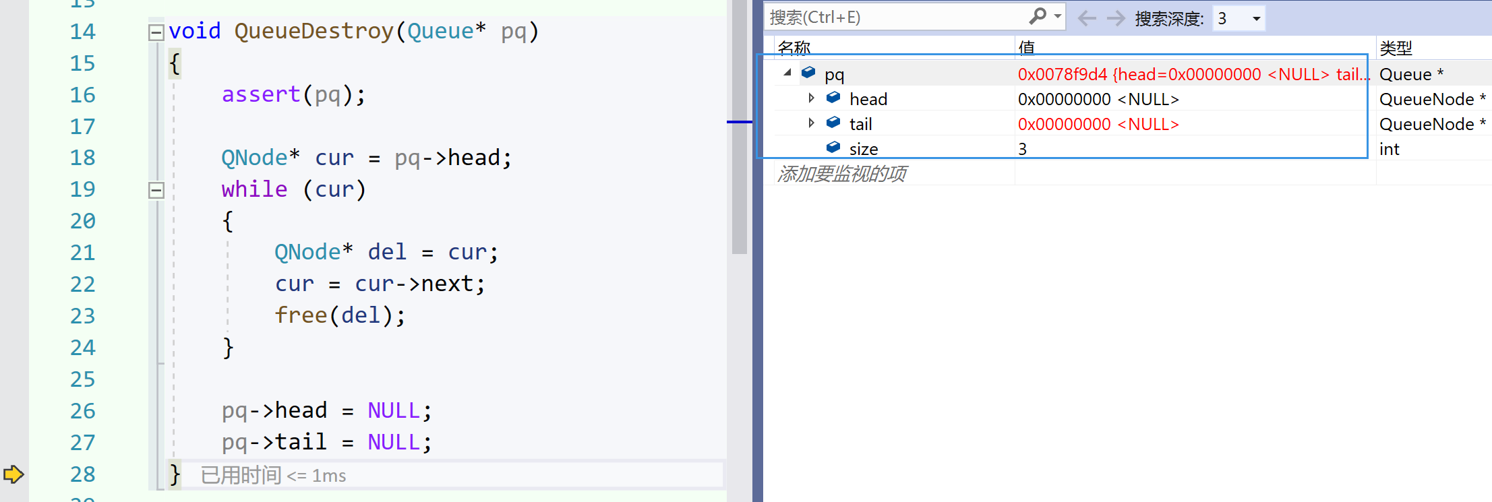The height and width of the screenshot is (502, 1492).
Task: Click pq->head = NULL; on line 26
Action: point(326,410)
